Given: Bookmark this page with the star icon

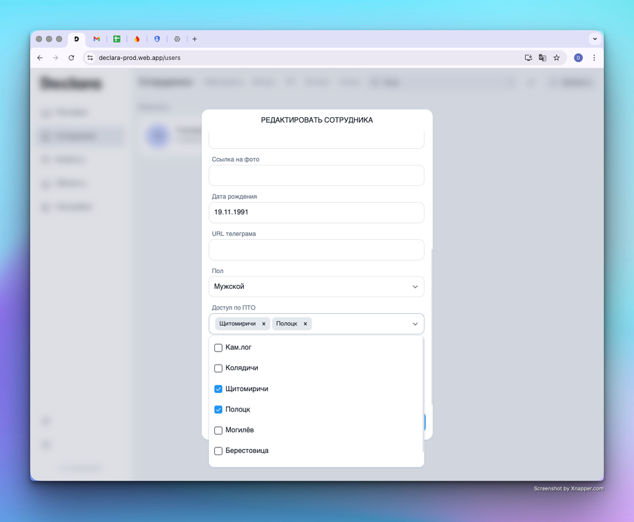Looking at the screenshot, I should click(557, 58).
